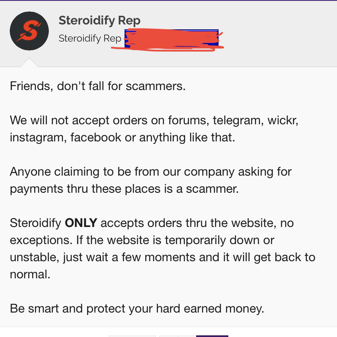Screen dimensions: 337x337
Task: Click the Steroidify logo avatar
Action: (x=29, y=31)
